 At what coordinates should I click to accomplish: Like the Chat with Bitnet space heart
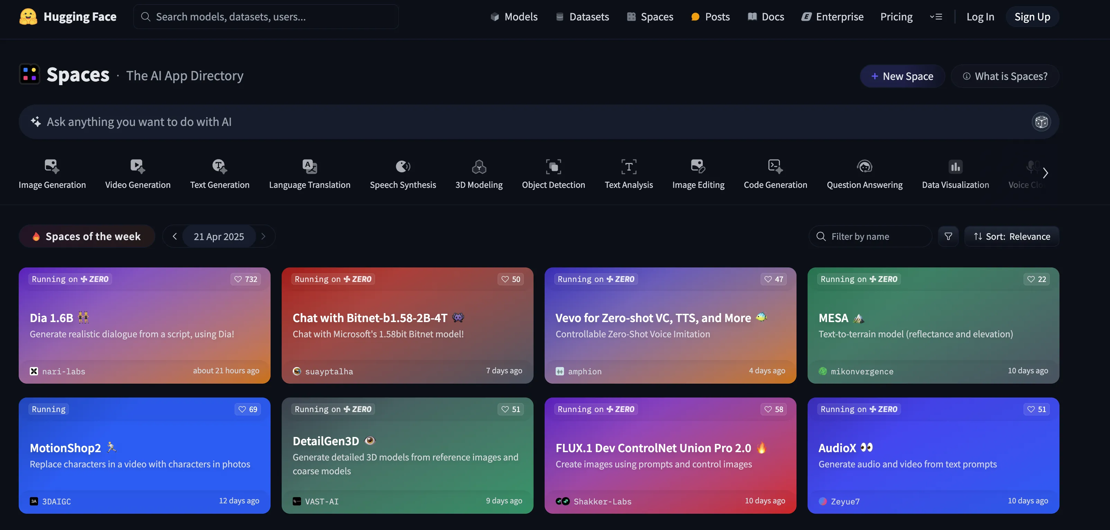coord(511,279)
